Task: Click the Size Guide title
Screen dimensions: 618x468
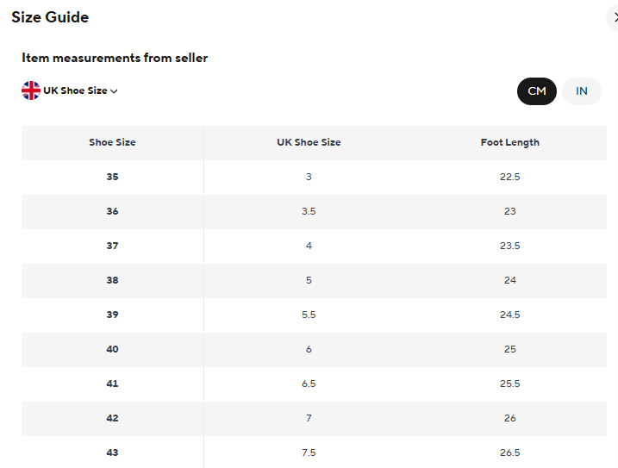Action: (x=50, y=17)
